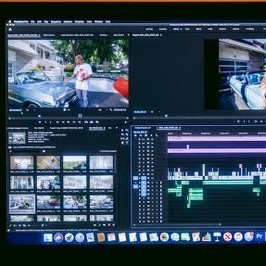This screenshot has height=266, width=266.
Task: Select the Pen tool
Action: [x=127, y=139]
